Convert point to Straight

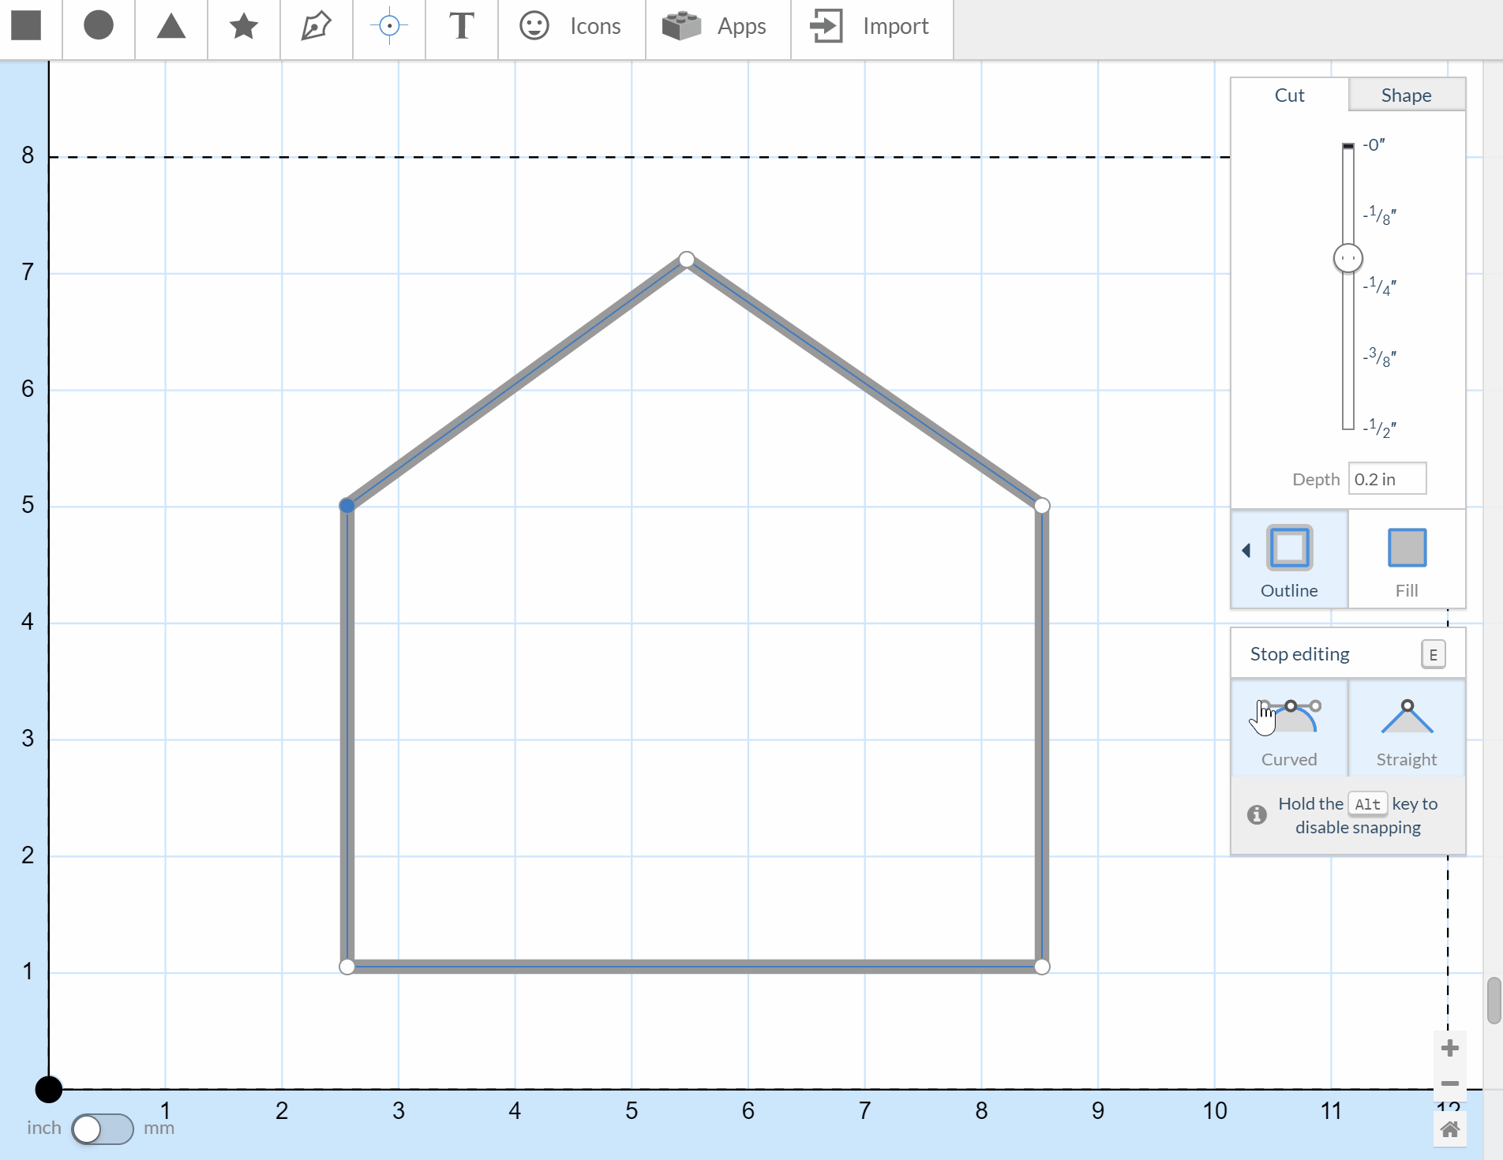(1406, 730)
